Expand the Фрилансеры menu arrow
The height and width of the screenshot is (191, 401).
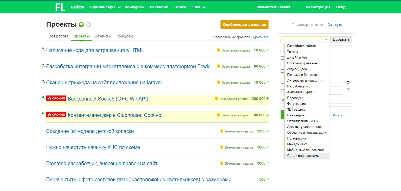[119, 8]
